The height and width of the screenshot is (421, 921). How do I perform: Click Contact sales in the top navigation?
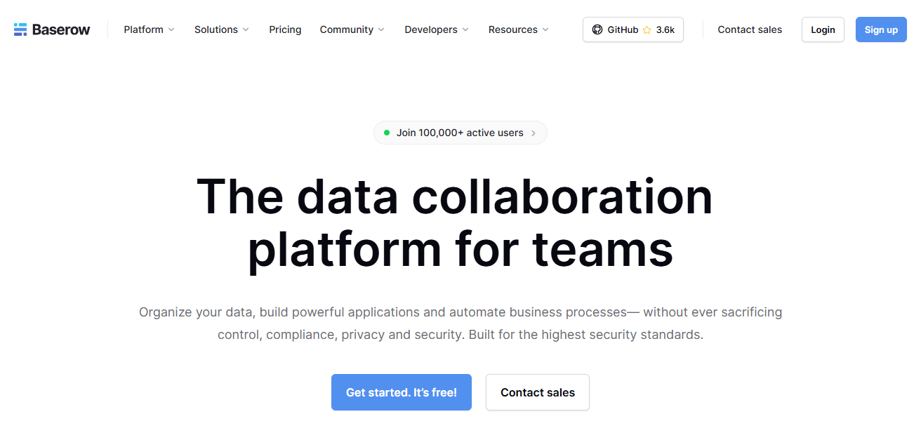click(750, 29)
